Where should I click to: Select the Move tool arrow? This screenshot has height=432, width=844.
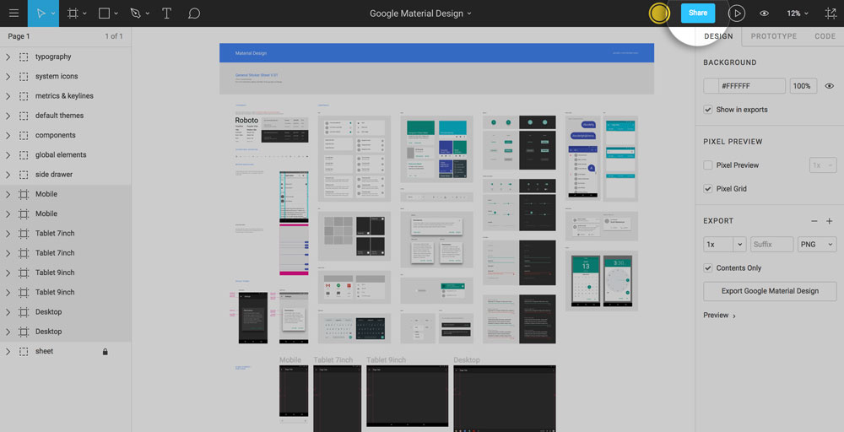coord(41,13)
